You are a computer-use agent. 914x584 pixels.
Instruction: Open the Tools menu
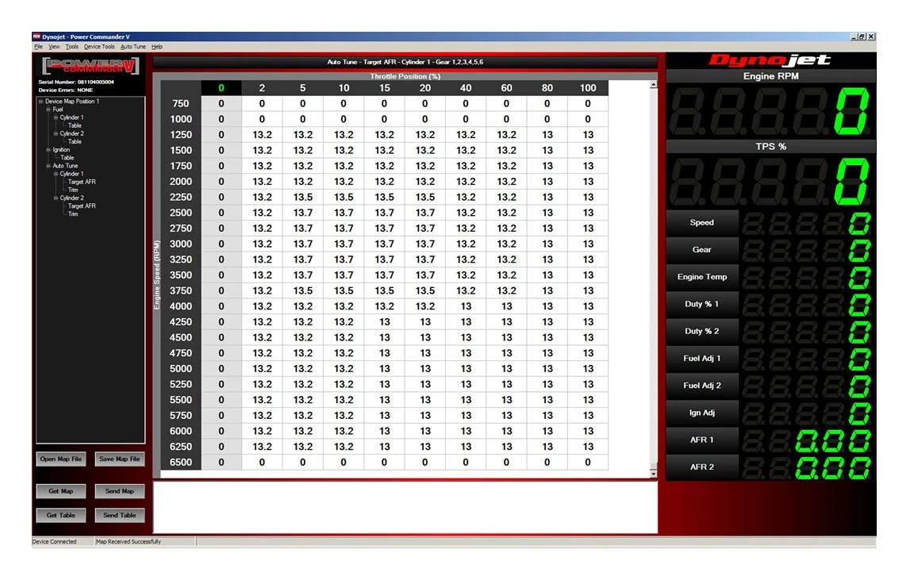point(71,47)
